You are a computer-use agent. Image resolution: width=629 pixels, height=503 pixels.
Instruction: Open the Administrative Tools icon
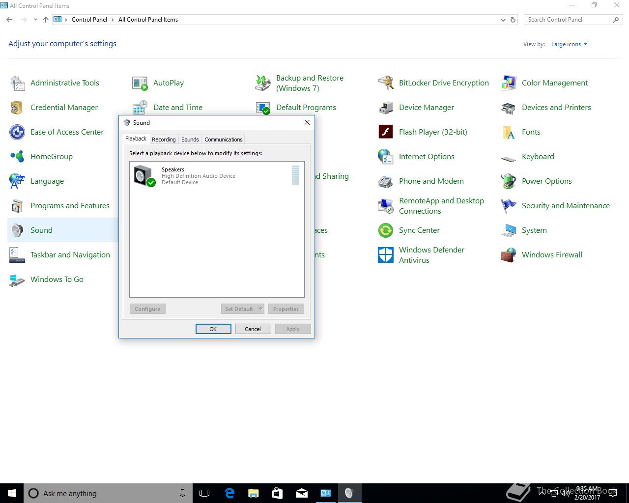pyautogui.click(x=17, y=83)
